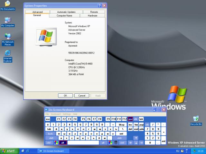Toggle the nlk num lock key
The width and height of the screenshot is (206, 154).
pos(147,125)
